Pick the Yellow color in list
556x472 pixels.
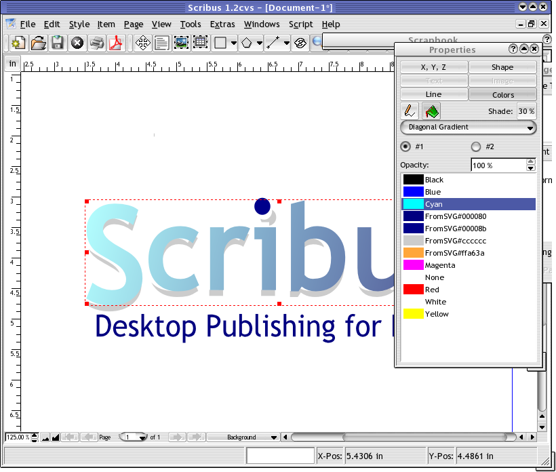point(468,314)
